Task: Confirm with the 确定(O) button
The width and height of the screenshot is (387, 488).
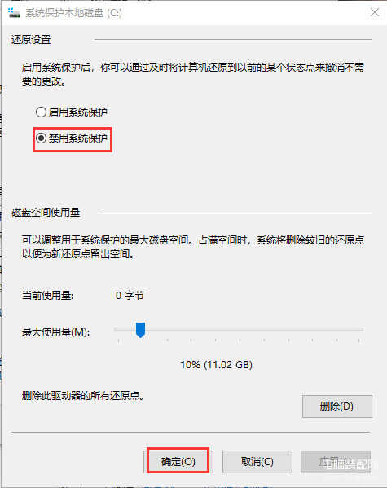Action: pos(178,461)
